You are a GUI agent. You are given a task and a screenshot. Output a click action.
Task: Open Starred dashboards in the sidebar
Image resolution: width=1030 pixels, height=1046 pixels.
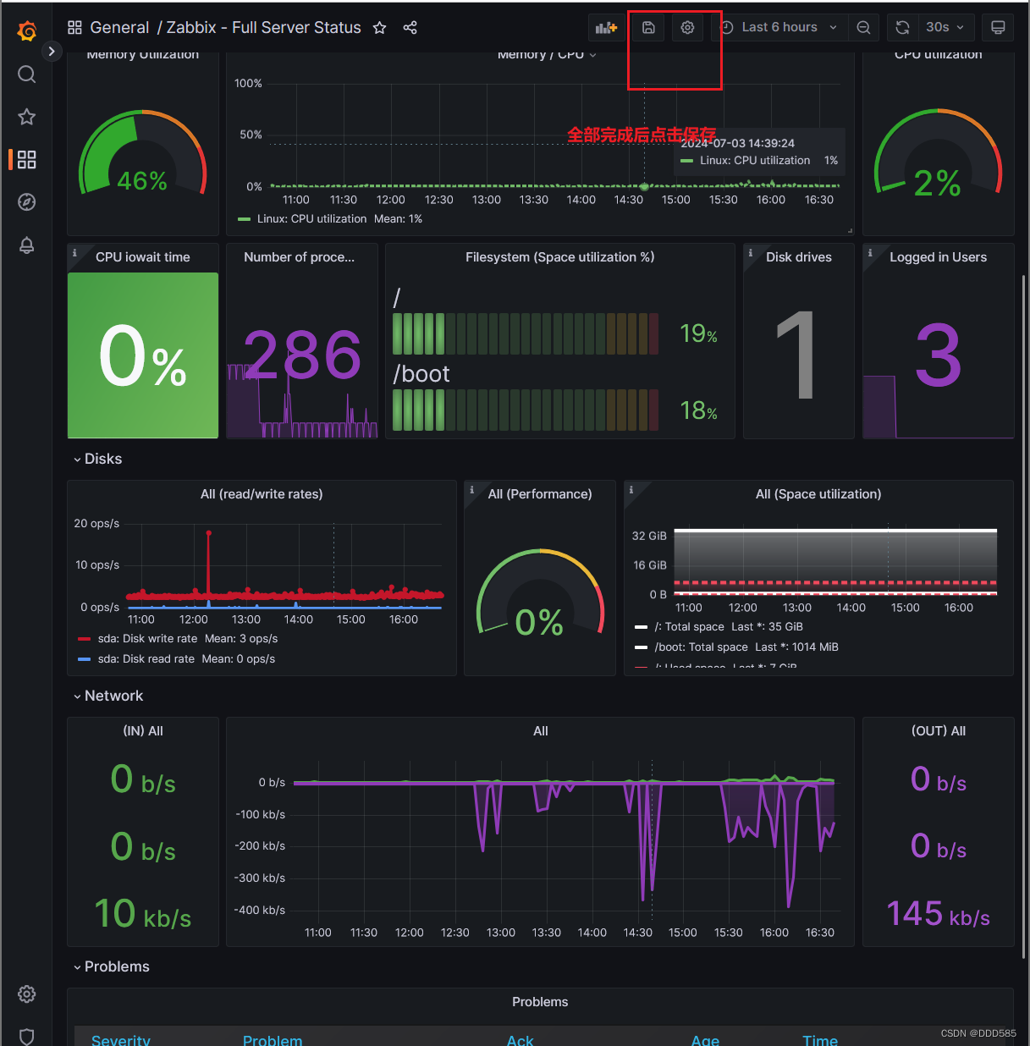[27, 117]
